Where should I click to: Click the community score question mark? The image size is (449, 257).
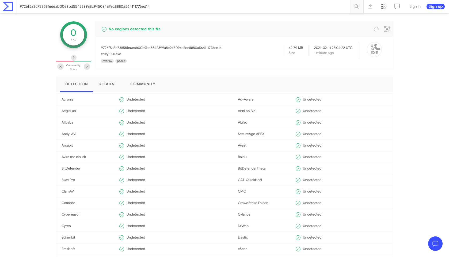[74, 58]
